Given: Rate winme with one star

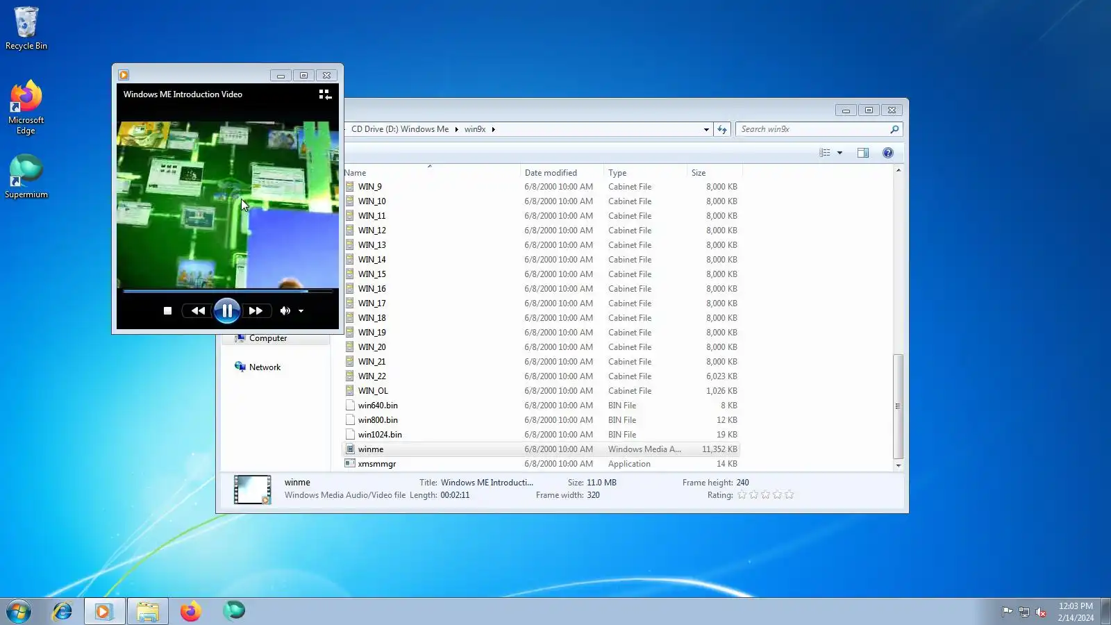Looking at the screenshot, I should [x=742, y=495].
